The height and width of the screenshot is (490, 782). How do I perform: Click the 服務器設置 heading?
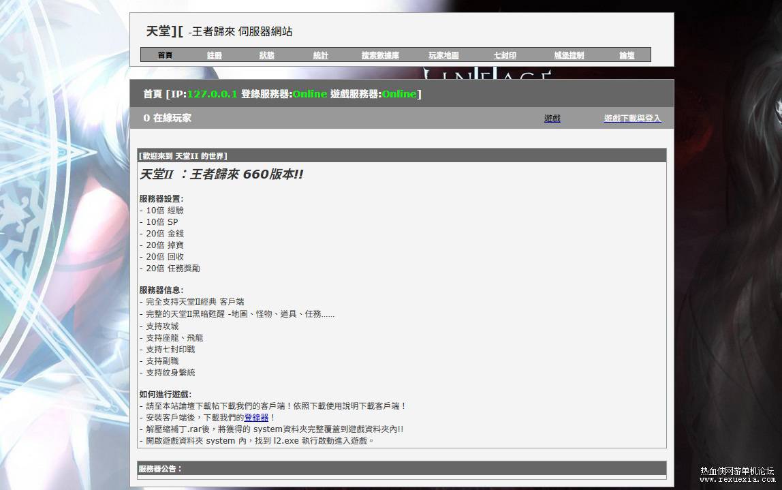[161, 198]
